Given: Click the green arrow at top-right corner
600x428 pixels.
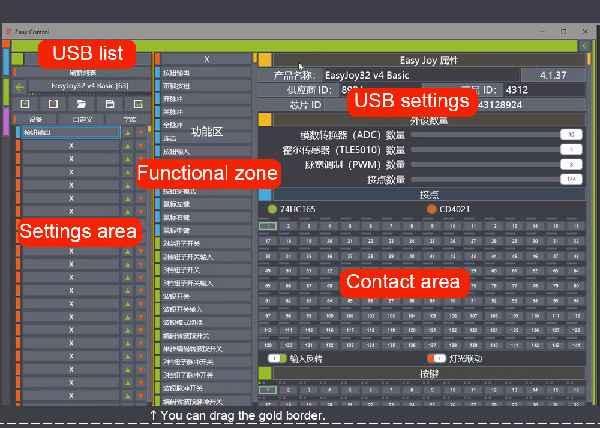Looking at the screenshot, I should 585,46.
